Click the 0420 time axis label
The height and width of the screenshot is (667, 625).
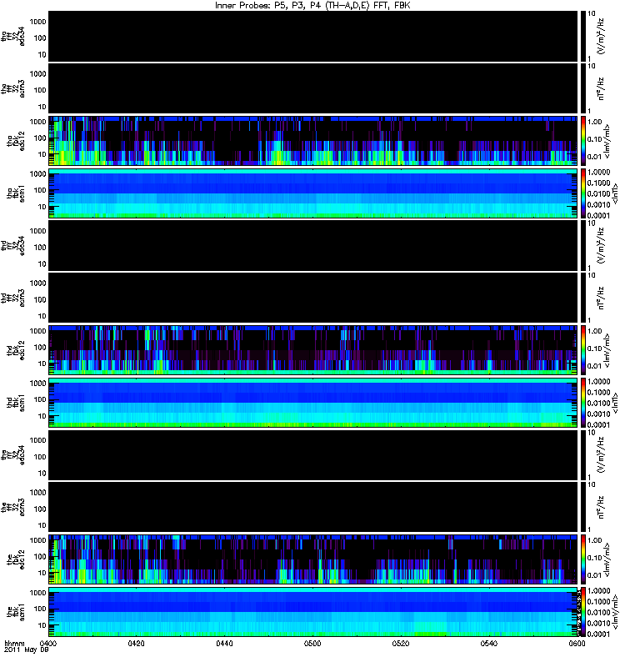click(136, 643)
